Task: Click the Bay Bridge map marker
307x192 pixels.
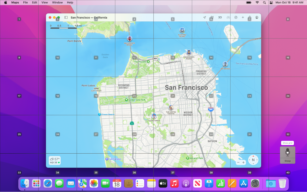Action: pos(225,64)
